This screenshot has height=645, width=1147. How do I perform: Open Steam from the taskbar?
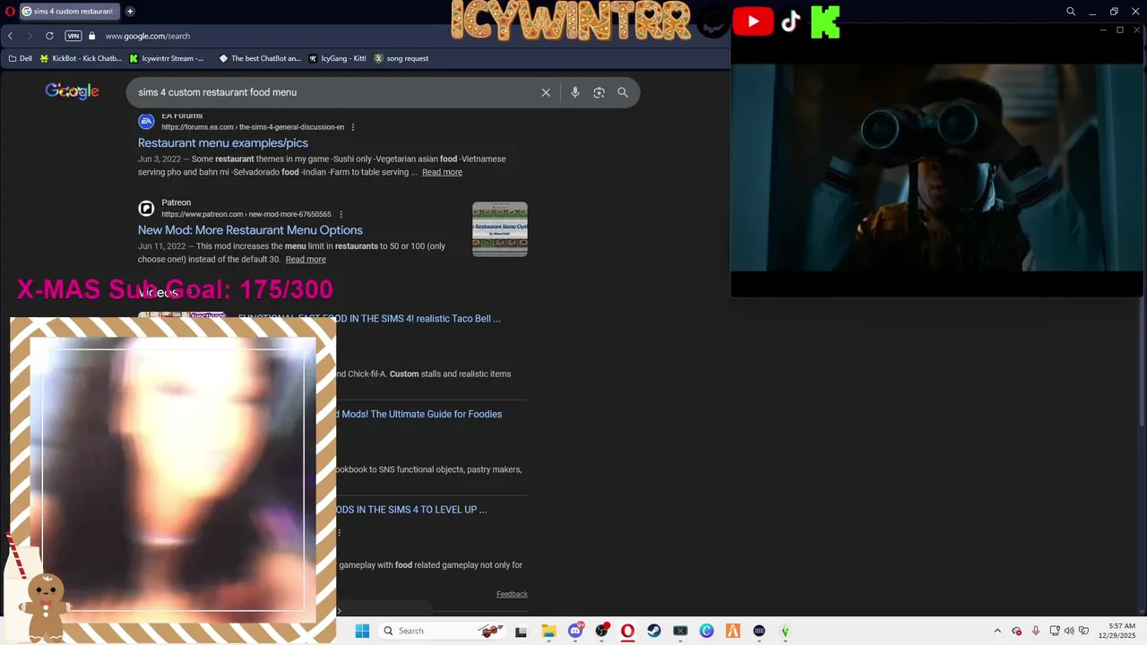[x=654, y=631]
